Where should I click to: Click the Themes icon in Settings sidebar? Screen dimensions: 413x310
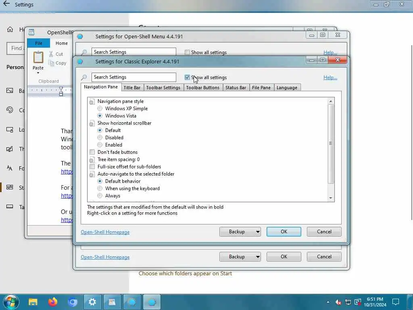tap(10, 149)
